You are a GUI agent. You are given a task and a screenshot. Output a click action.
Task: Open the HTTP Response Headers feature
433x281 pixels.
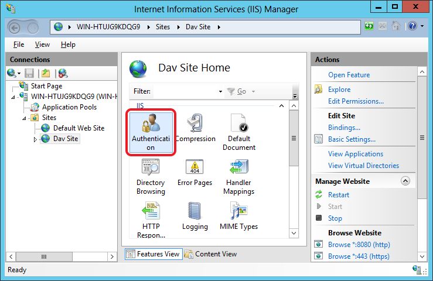151,220
